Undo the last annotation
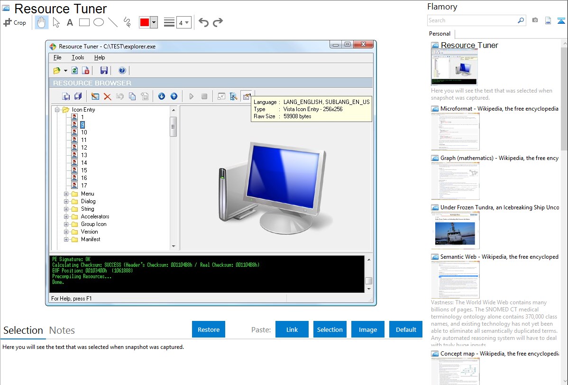 click(x=203, y=22)
